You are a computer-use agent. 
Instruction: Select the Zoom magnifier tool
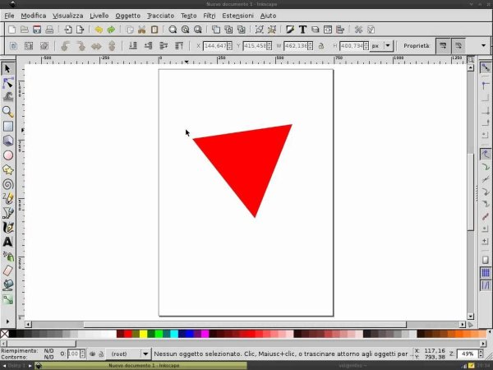(7, 112)
